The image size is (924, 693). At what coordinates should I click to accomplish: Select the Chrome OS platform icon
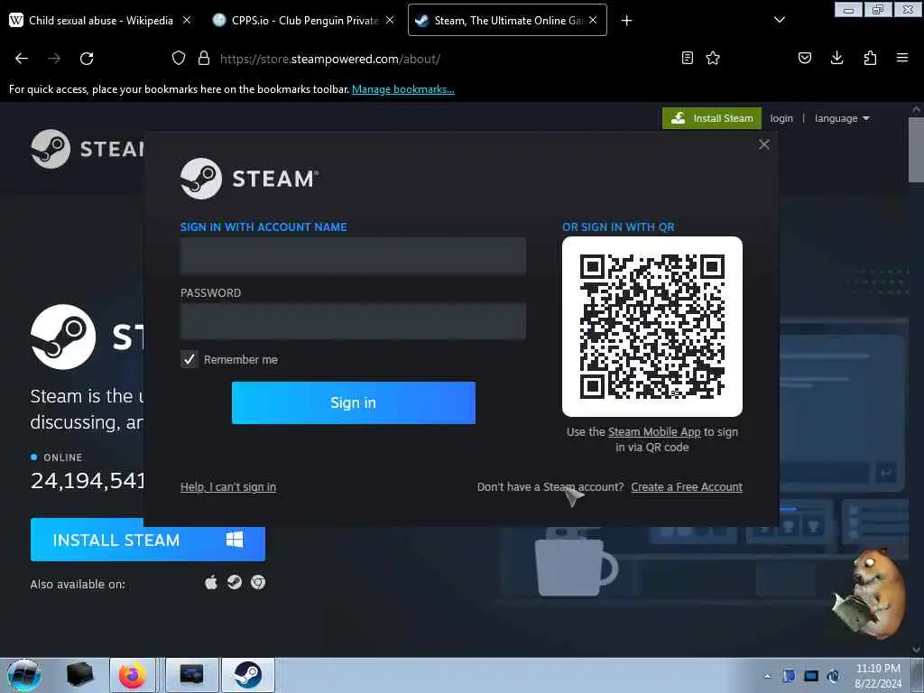point(258,582)
